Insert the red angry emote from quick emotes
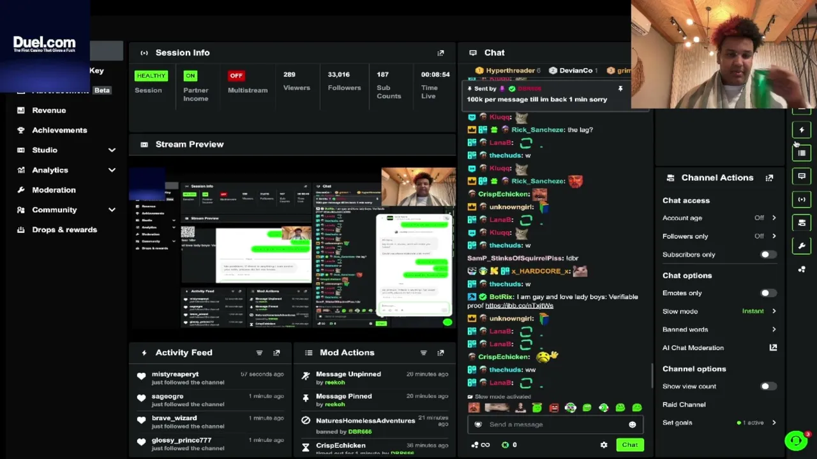 (553, 408)
